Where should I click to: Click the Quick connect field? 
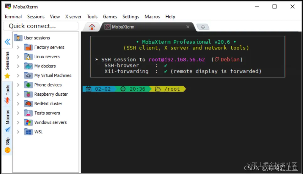click(x=41, y=26)
